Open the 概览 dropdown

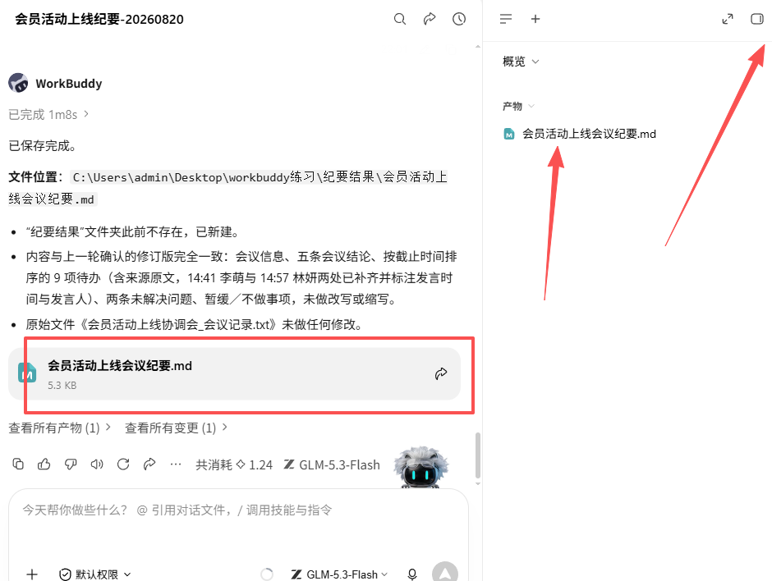[x=521, y=62]
